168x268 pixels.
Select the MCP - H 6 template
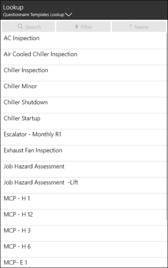coord(83,250)
